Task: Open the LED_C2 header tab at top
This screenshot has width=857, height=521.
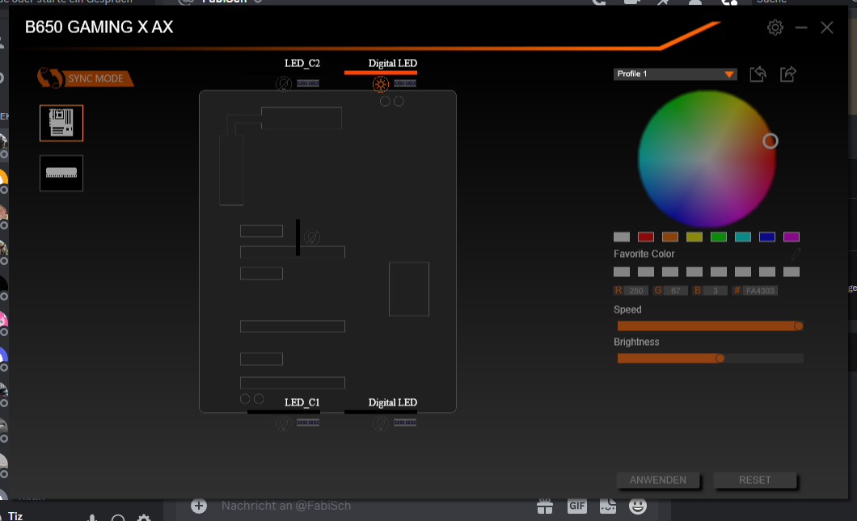Action: [302, 63]
